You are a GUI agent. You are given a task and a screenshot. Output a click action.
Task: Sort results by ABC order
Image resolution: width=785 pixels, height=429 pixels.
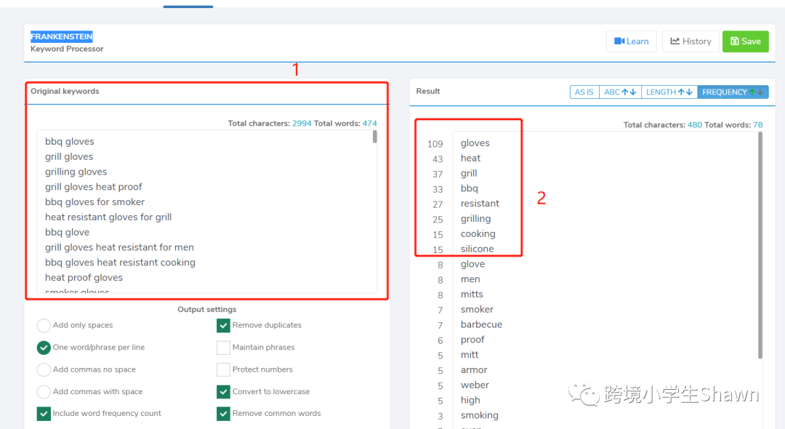(620, 92)
